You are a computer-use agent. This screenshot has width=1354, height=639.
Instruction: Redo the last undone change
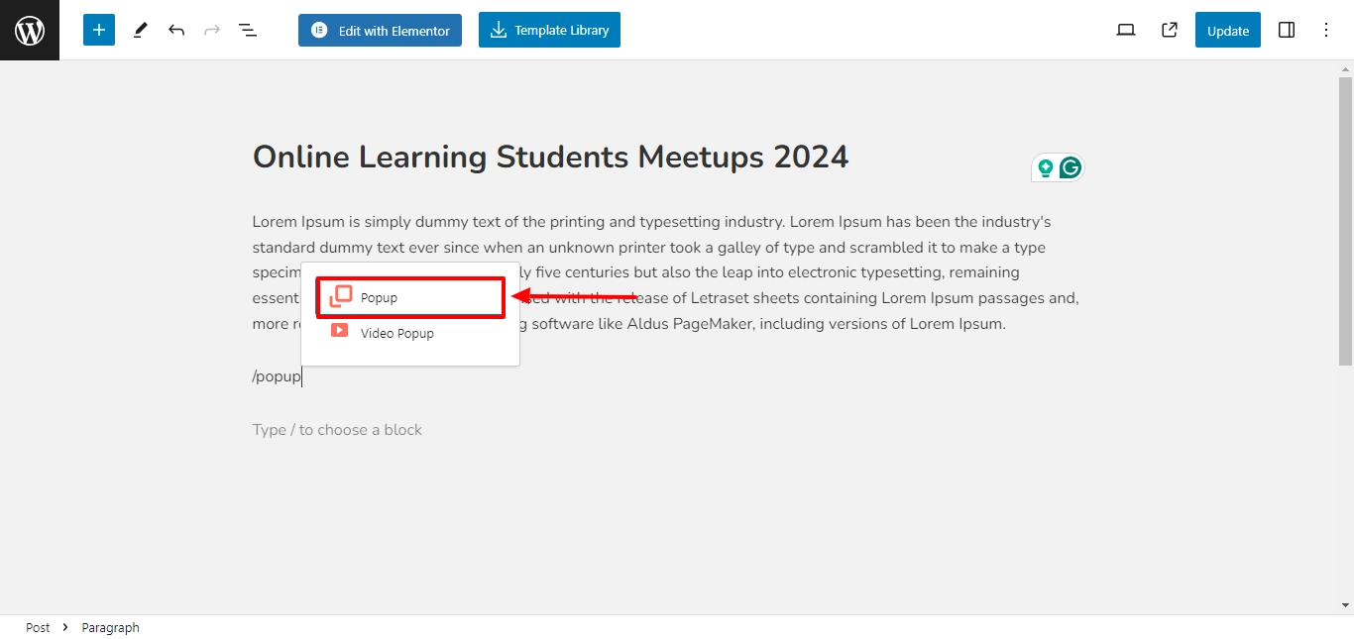(x=212, y=30)
